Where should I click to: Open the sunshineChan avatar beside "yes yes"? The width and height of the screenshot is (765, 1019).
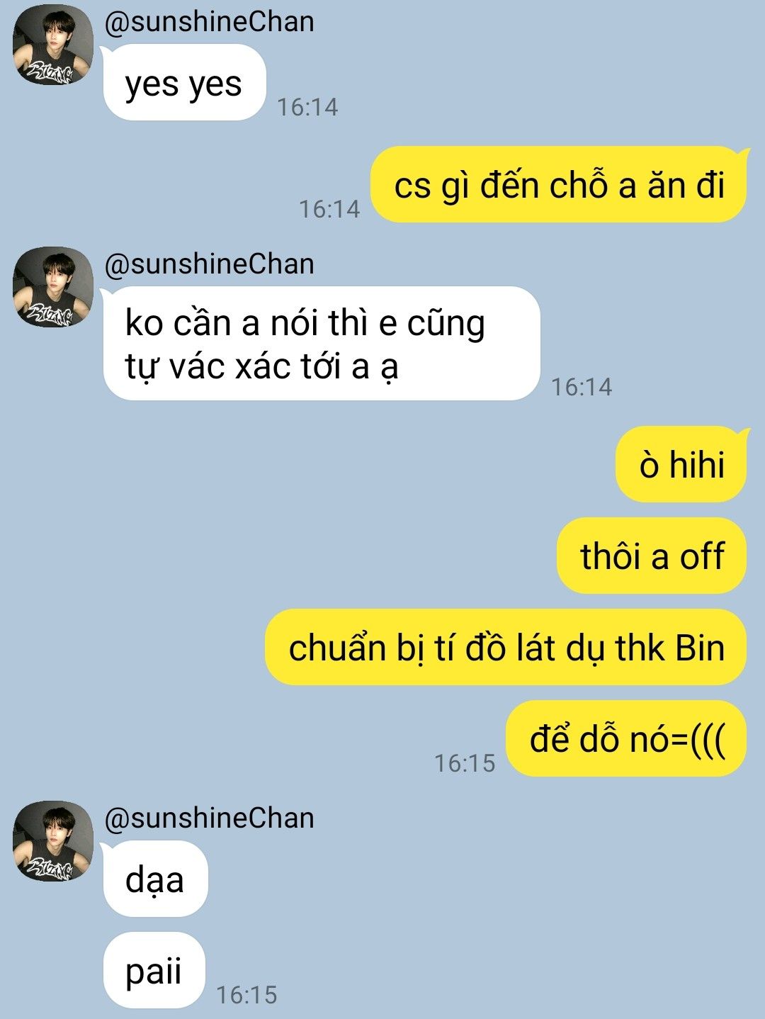(53, 45)
